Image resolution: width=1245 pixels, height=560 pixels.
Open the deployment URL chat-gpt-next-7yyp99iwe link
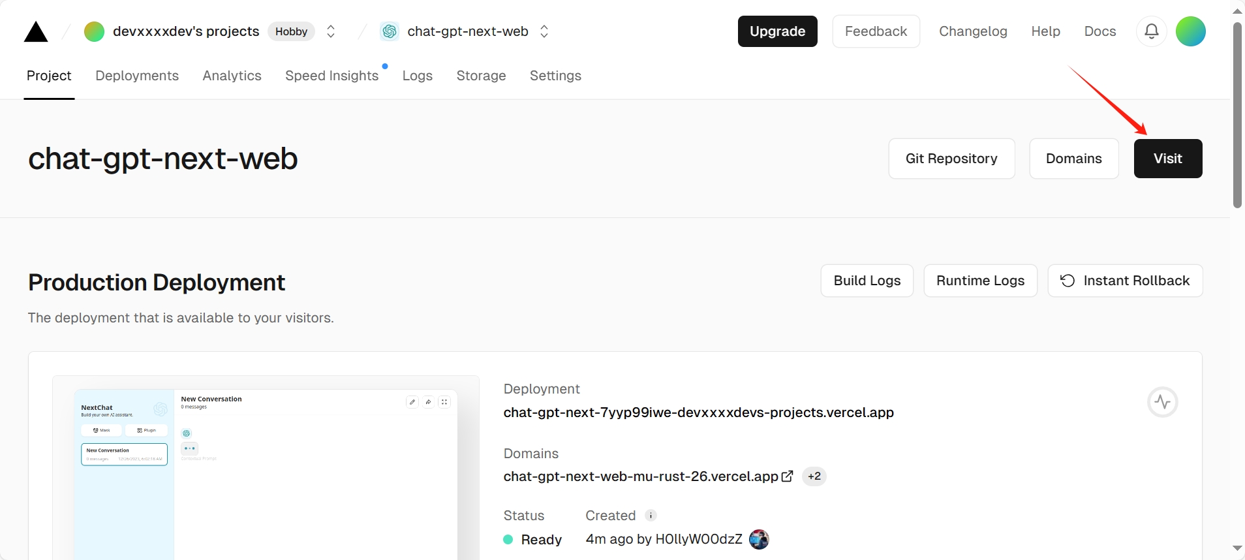click(699, 412)
